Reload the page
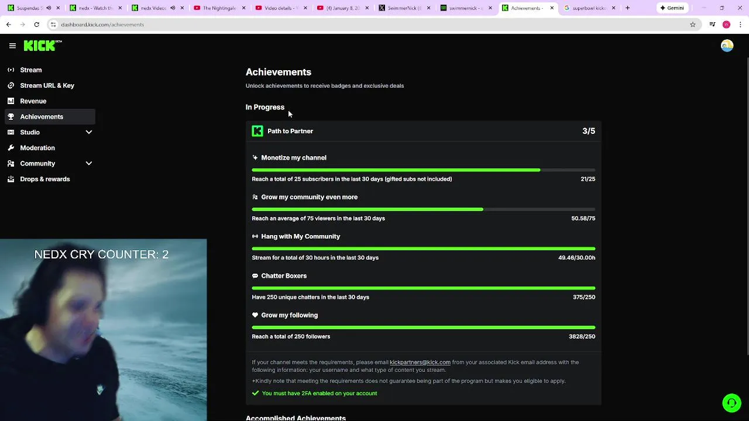Screen dimensions: 749x421 [36, 25]
